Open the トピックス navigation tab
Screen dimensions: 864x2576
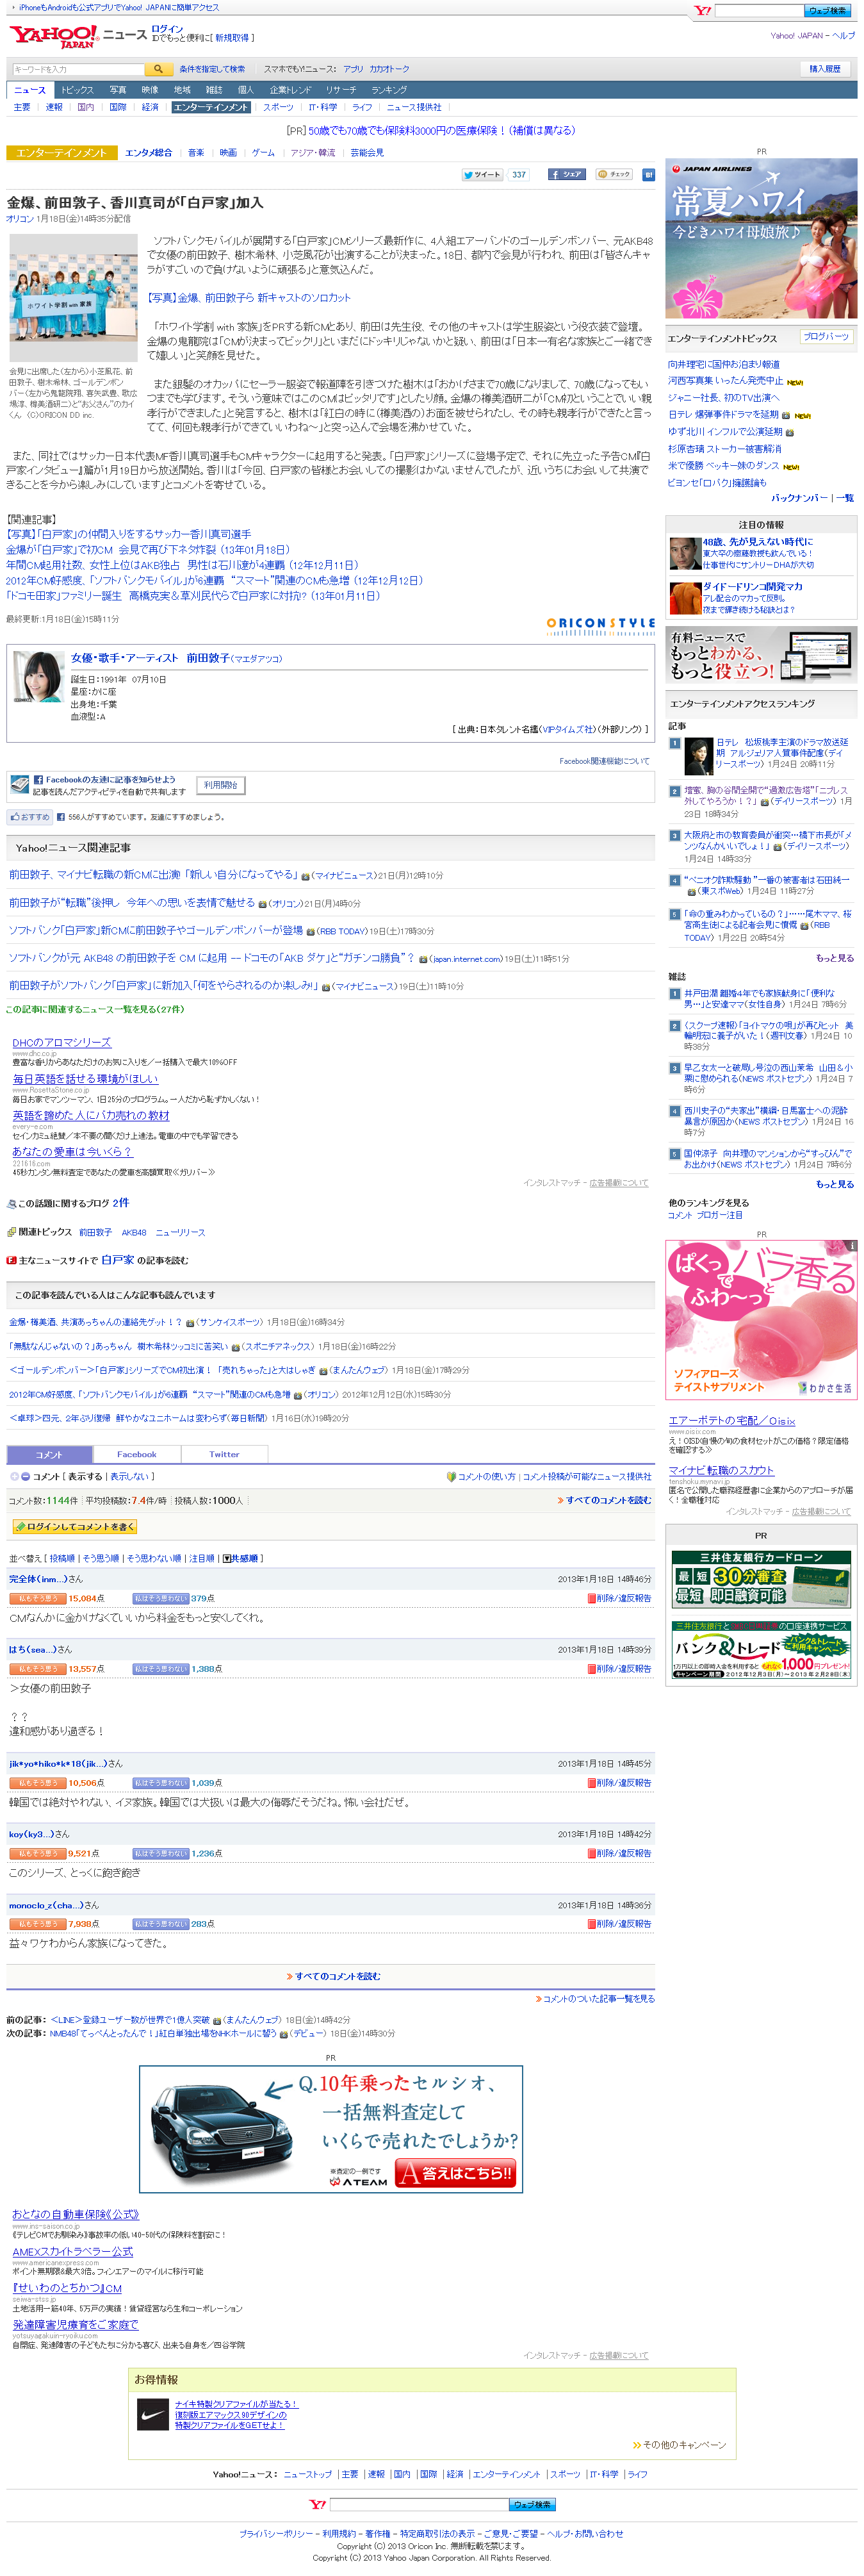(77, 90)
